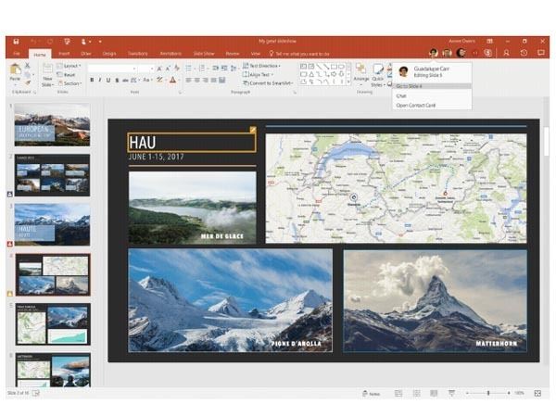Click the Redo icon in quick access toolbar
The height and width of the screenshot is (417, 556).
[x=50, y=42]
